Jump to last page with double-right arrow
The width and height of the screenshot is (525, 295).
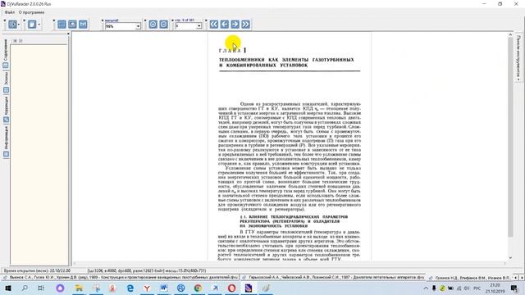[x=246, y=25]
